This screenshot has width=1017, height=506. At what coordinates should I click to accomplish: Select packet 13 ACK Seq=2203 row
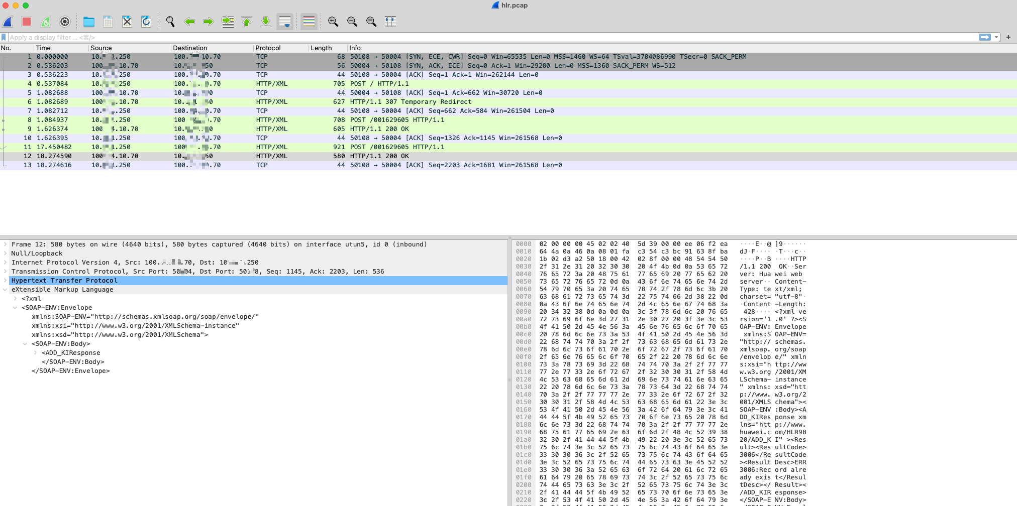coord(509,165)
